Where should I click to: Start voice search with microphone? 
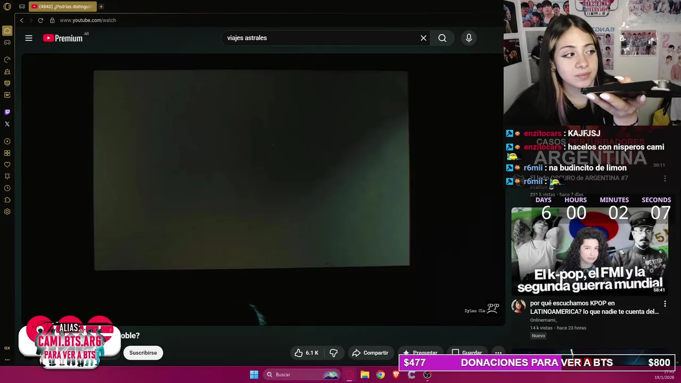tap(469, 38)
